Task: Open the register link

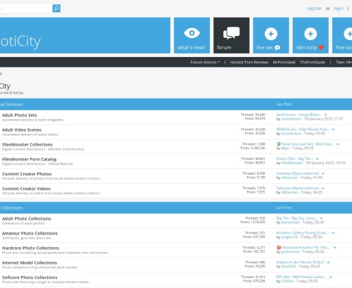Action: [314, 8]
